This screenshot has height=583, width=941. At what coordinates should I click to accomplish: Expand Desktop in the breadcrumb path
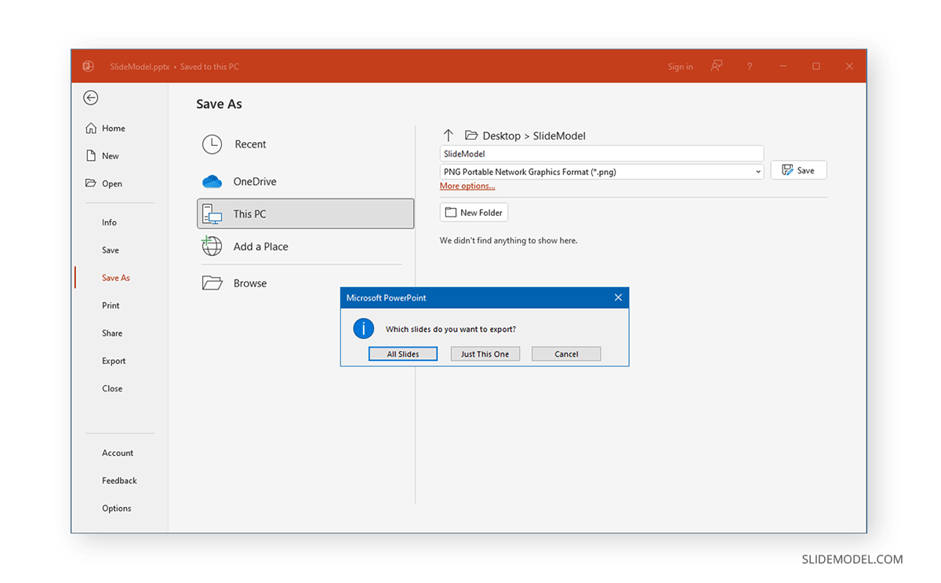500,135
